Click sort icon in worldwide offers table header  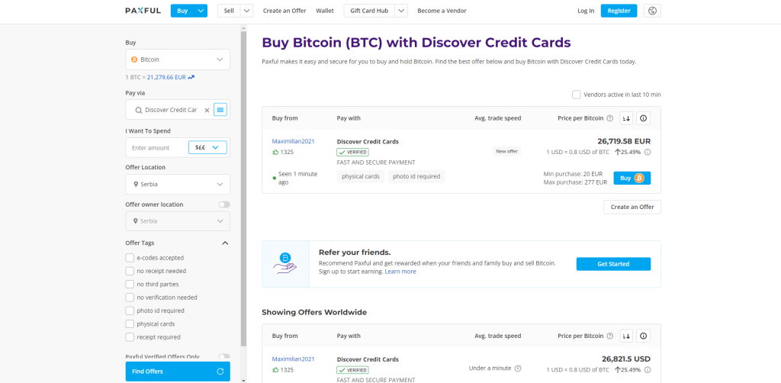point(626,336)
